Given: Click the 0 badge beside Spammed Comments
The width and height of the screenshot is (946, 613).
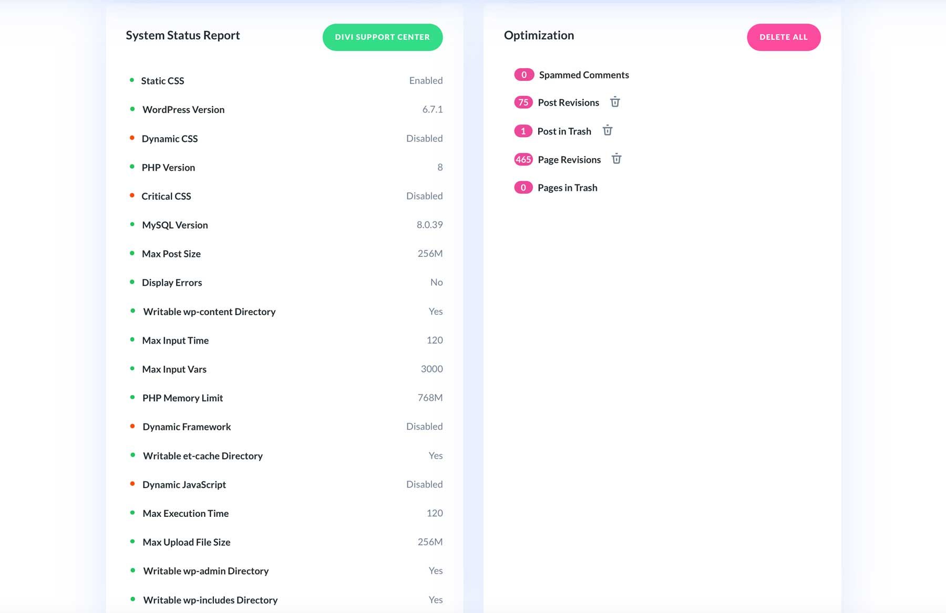Looking at the screenshot, I should coord(523,75).
